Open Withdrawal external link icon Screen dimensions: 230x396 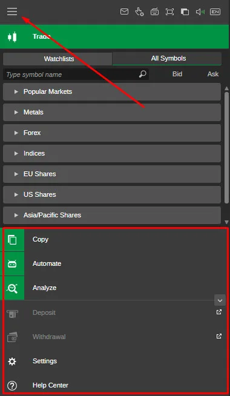[219, 336]
